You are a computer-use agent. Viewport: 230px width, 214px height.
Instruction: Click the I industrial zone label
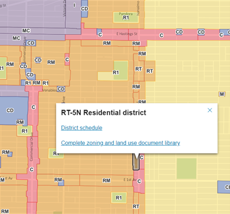coord(74,5)
